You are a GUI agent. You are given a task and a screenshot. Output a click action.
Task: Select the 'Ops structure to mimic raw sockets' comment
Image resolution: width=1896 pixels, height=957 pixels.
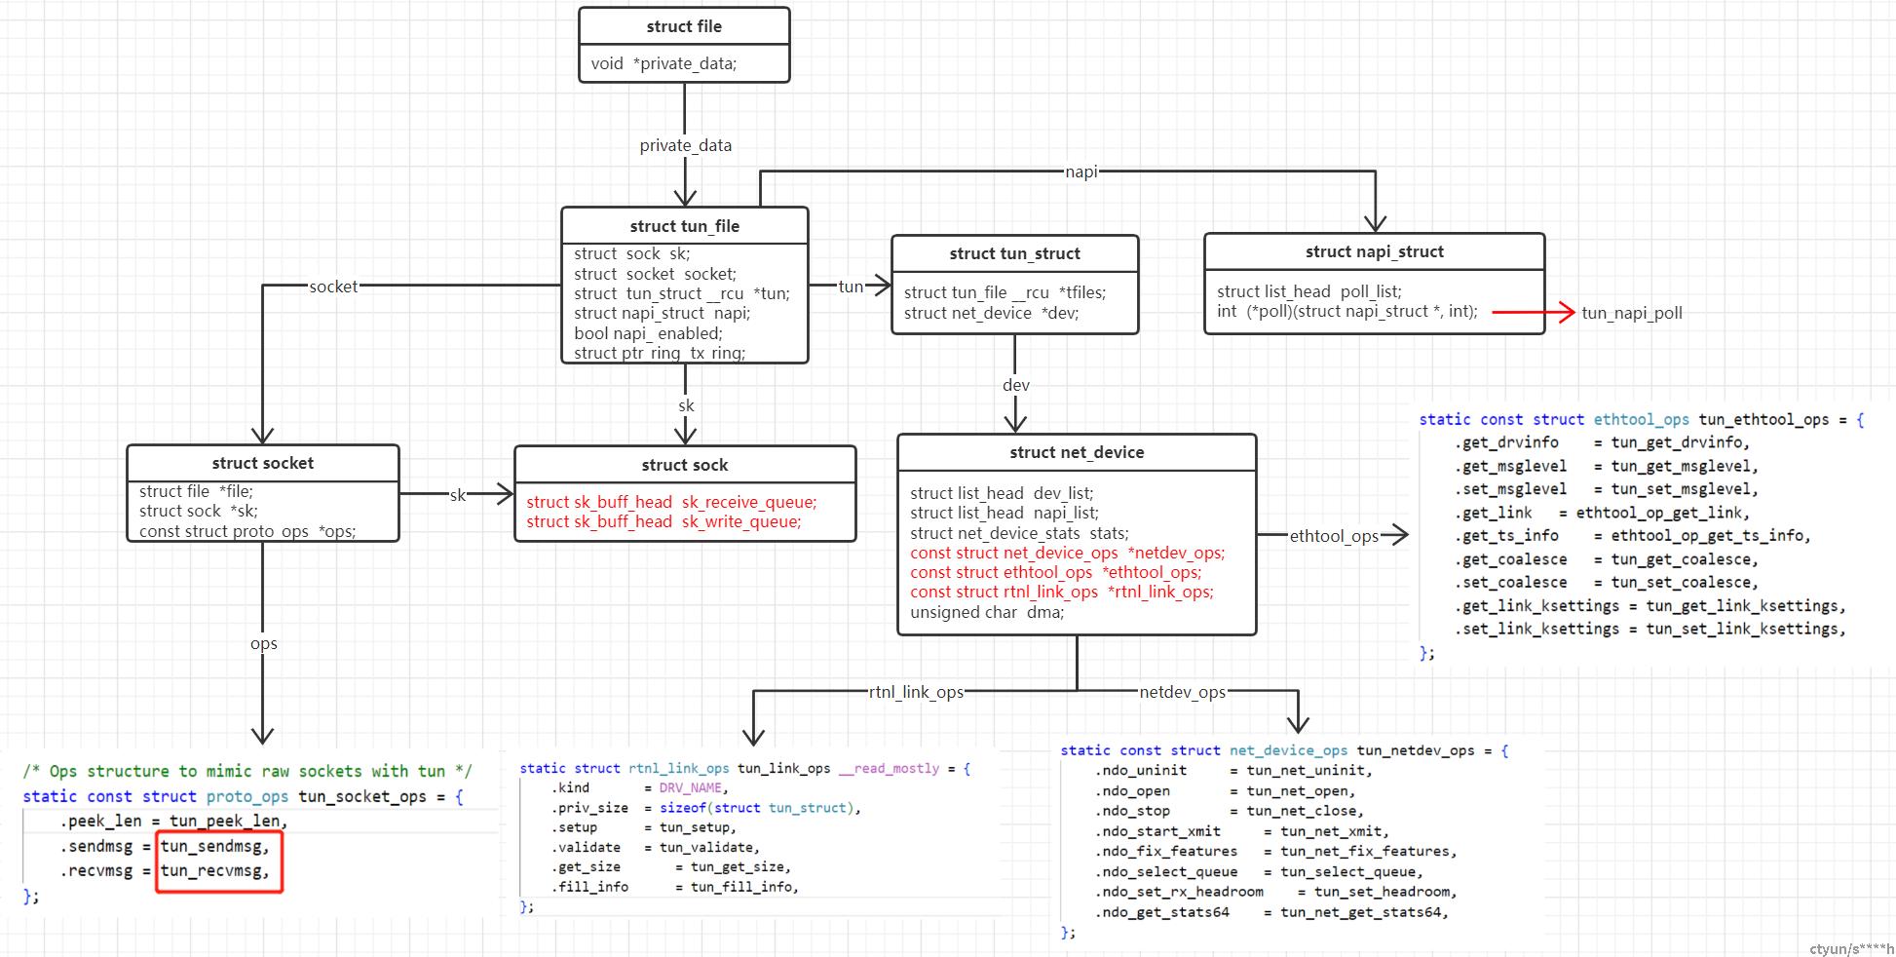pyautogui.click(x=247, y=771)
